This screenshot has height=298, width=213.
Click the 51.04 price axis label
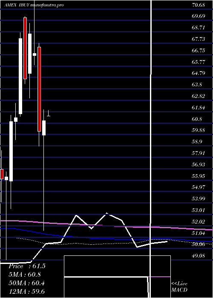point(199,233)
